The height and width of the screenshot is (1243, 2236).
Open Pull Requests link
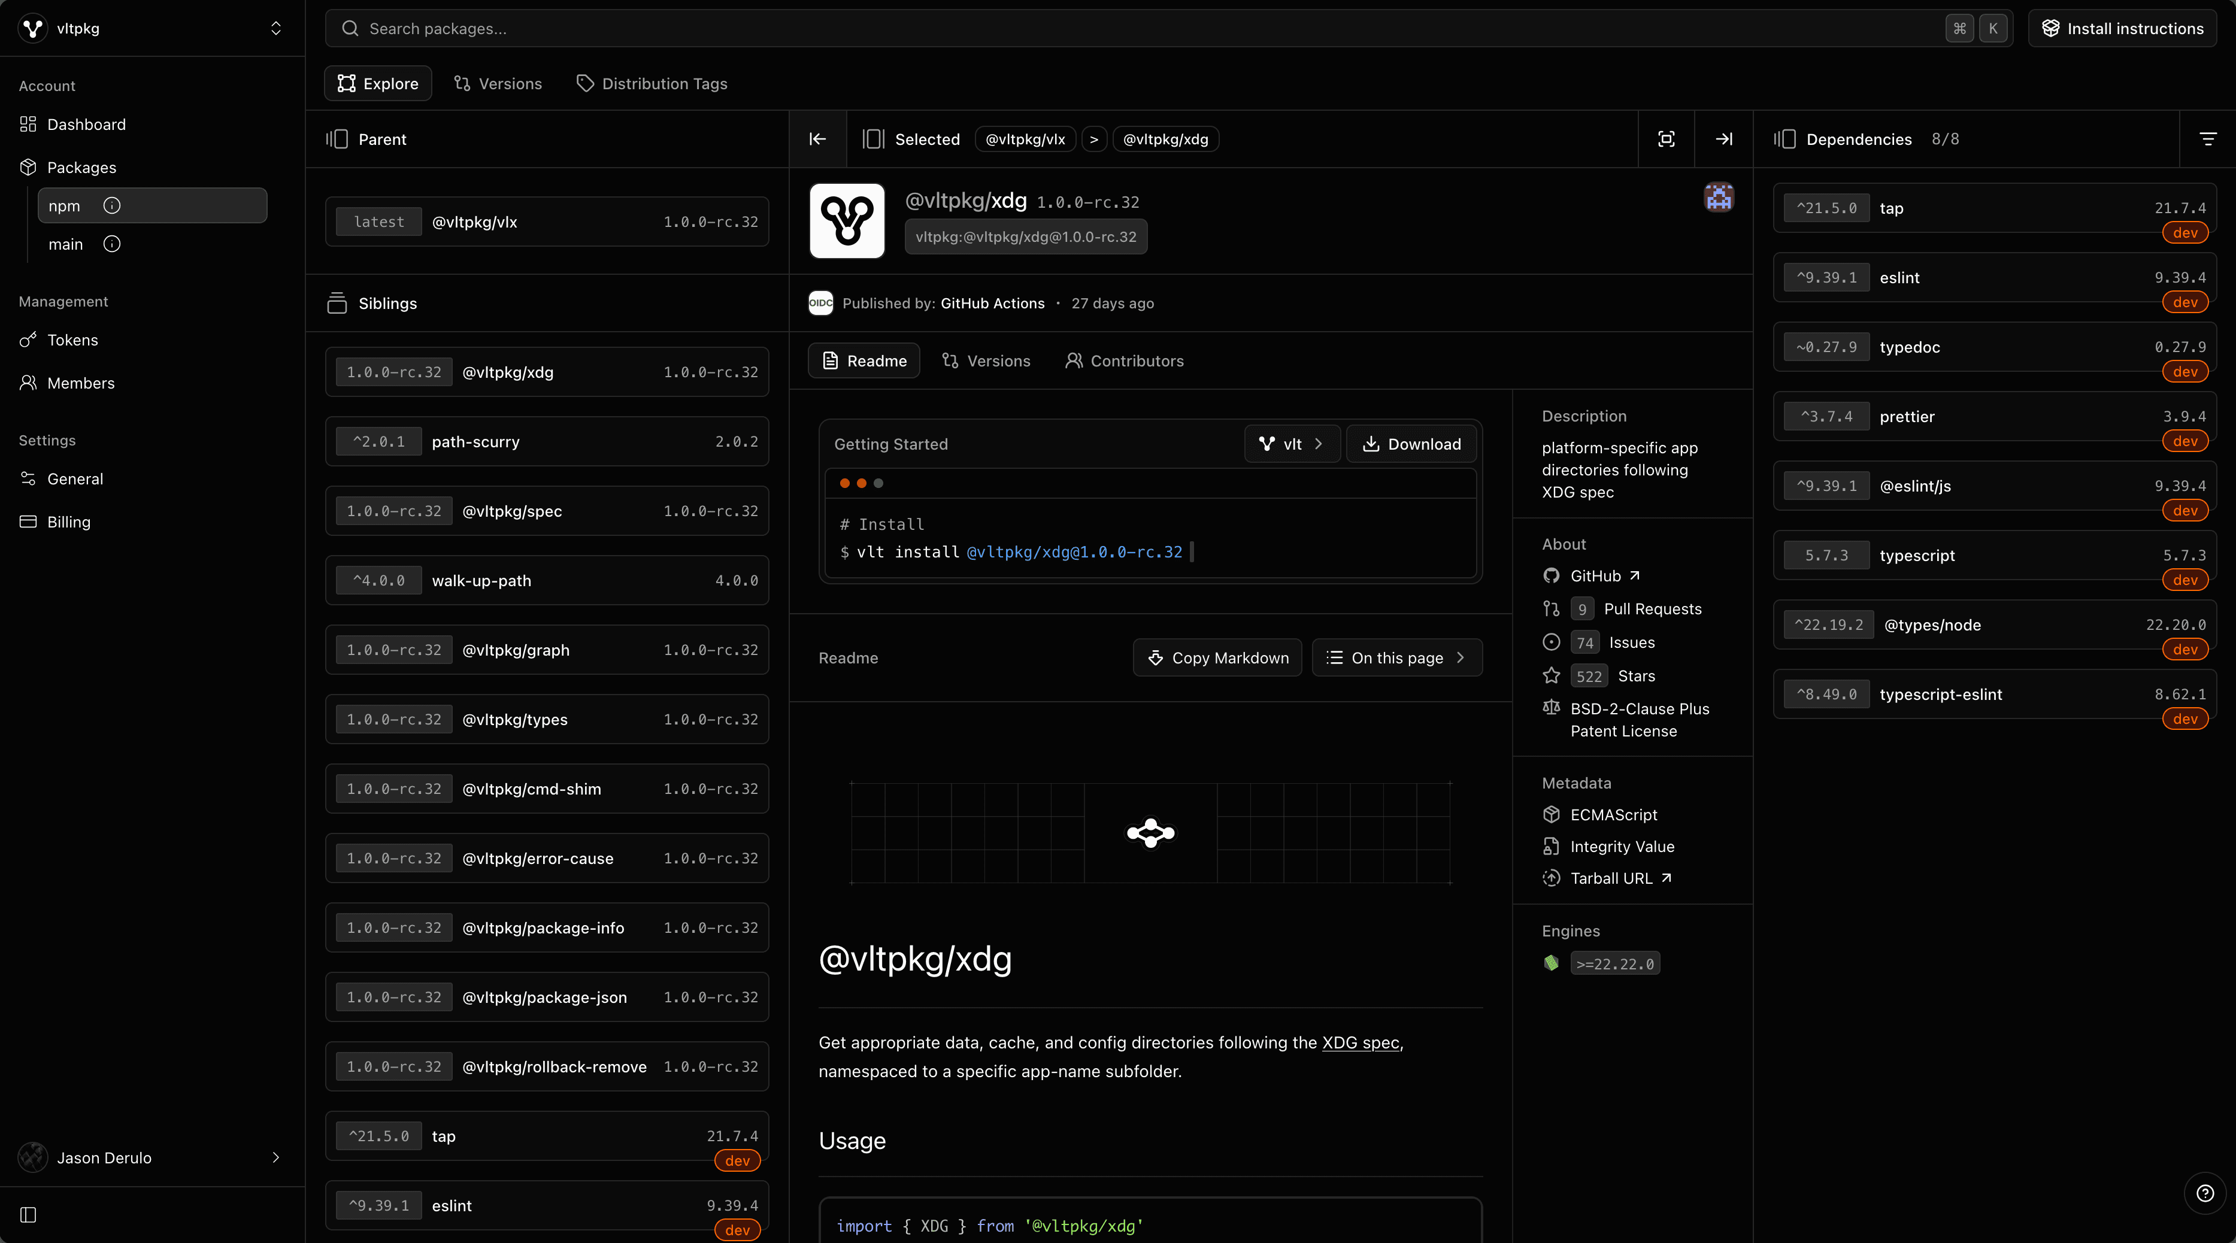[1653, 610]
